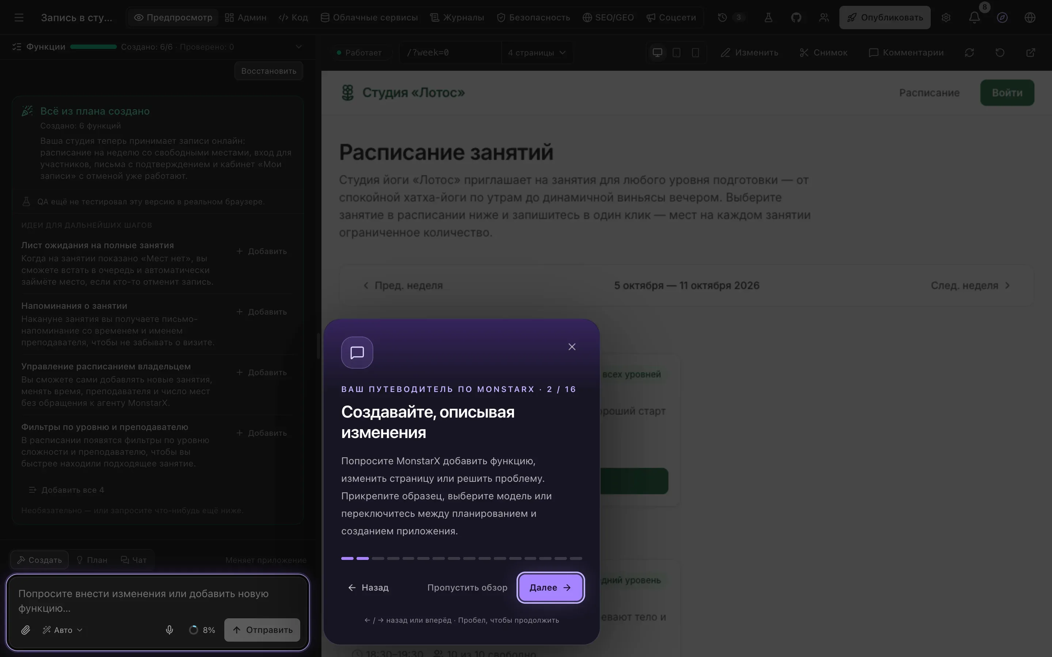Open the 4 страницы dropdown
1052x657 pixels.
(x=537, y=53)
